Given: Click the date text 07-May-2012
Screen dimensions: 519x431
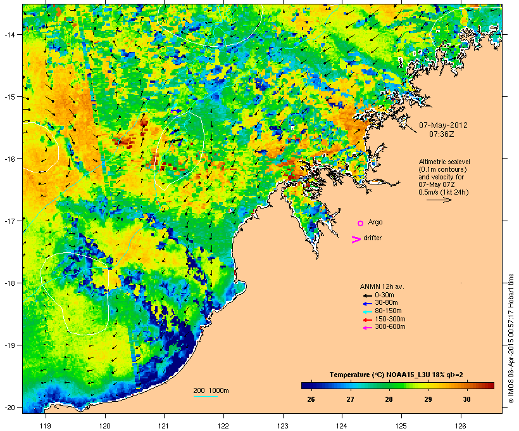Looking at the screenshot, I should 443,125.
